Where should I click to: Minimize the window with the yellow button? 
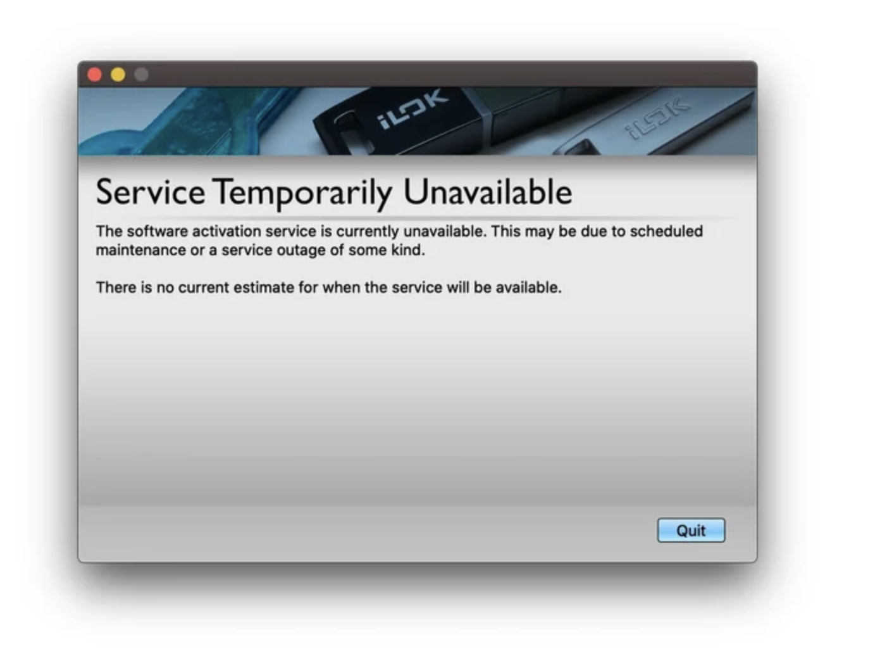[x=118, y=75]
